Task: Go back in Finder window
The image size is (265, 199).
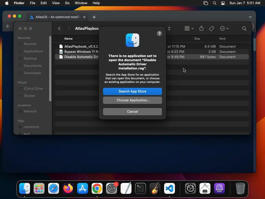Action: pos(59,29)
